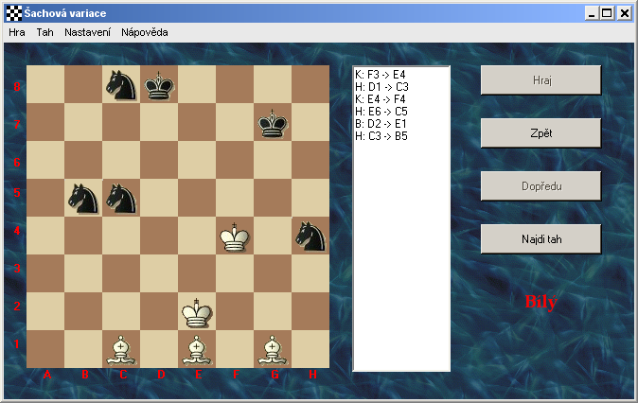This screenshot has width=638, height=403.
Task: Click the black knight on H4
Action: [310, 236]
